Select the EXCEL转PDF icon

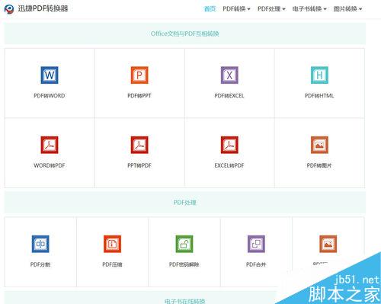pyautogui.click(x=229, y=145)
